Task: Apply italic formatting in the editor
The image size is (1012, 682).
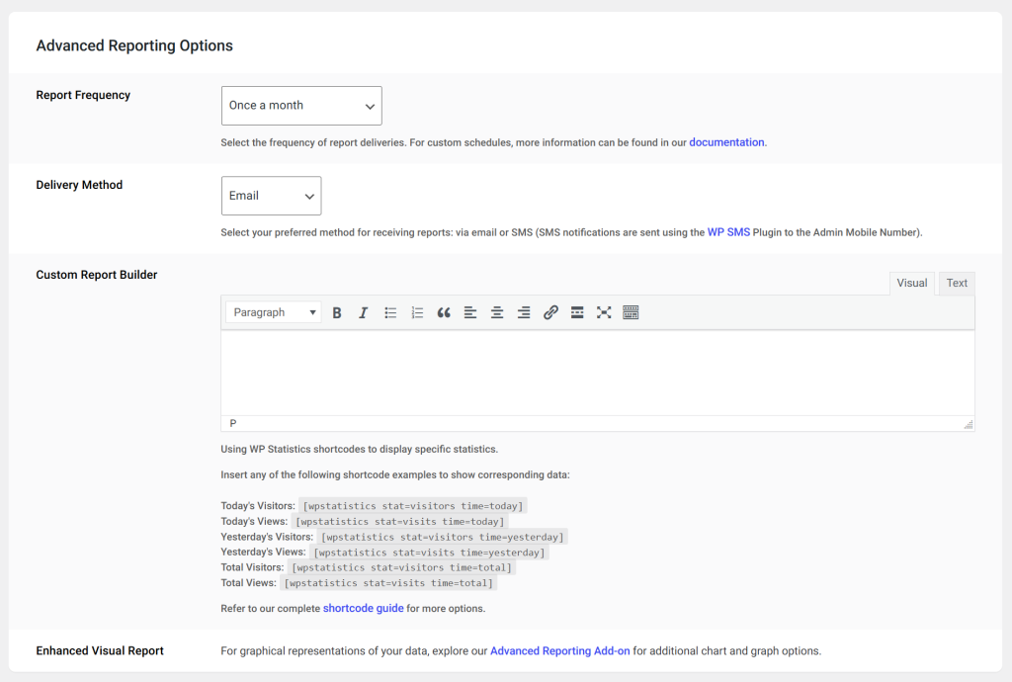Action: click(x=364, y=312)
